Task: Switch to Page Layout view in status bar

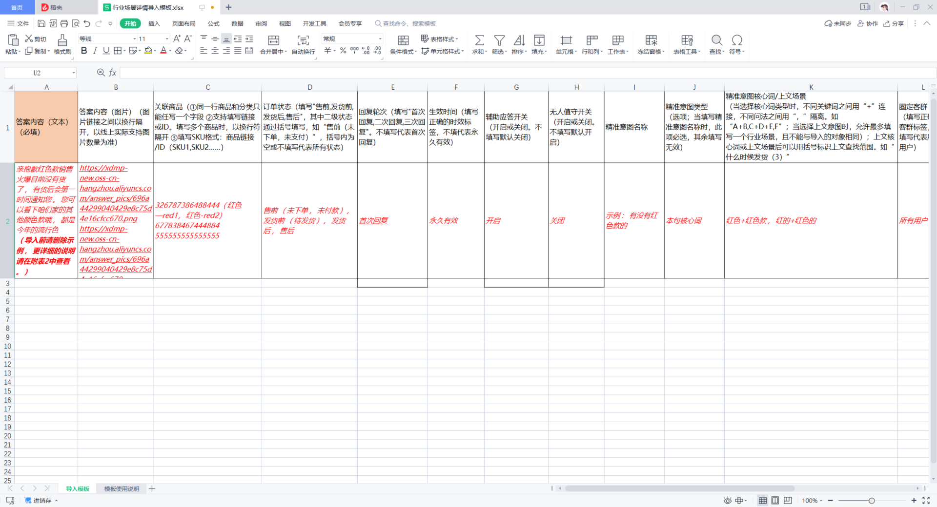Action: click(x=775, y=501)
